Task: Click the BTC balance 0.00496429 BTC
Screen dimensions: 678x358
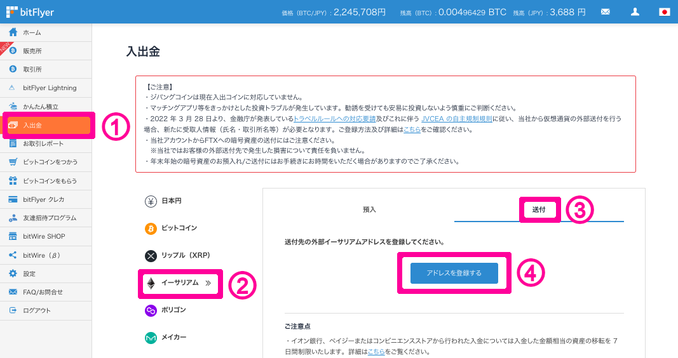Action: coord(472,12)
